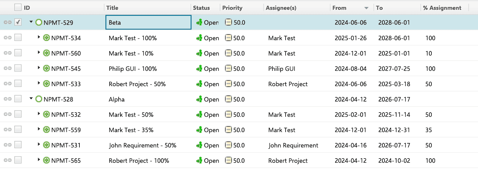Screen dimensions: 478x169
Task: Check the checkbox for NPMT-560
Action: (x=18, y=53)
